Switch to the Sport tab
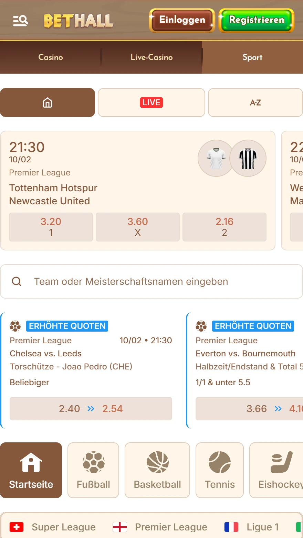This screenshot has height=538, width=303. (252, 57)
